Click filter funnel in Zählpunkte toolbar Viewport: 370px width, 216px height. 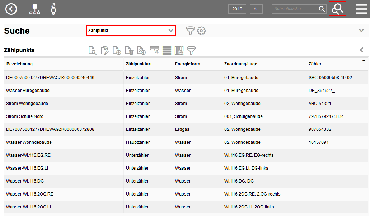(192, 50)
